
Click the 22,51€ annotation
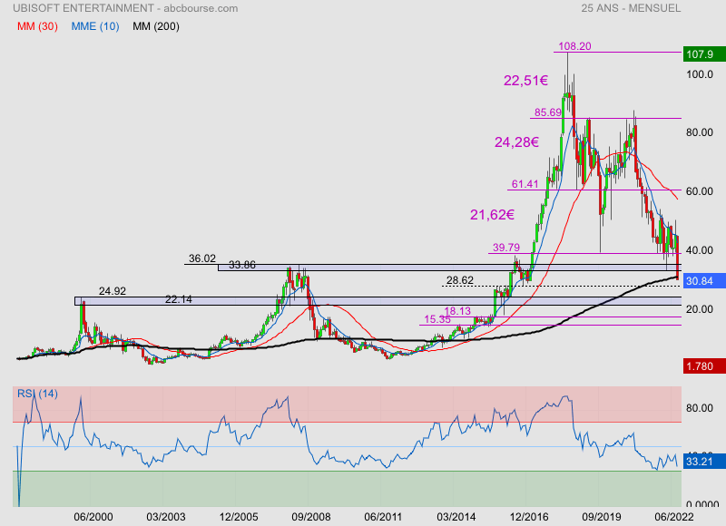(525, 81)
